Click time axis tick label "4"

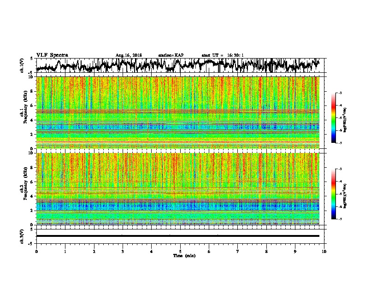pyautogui.click(x=152, y=252)
